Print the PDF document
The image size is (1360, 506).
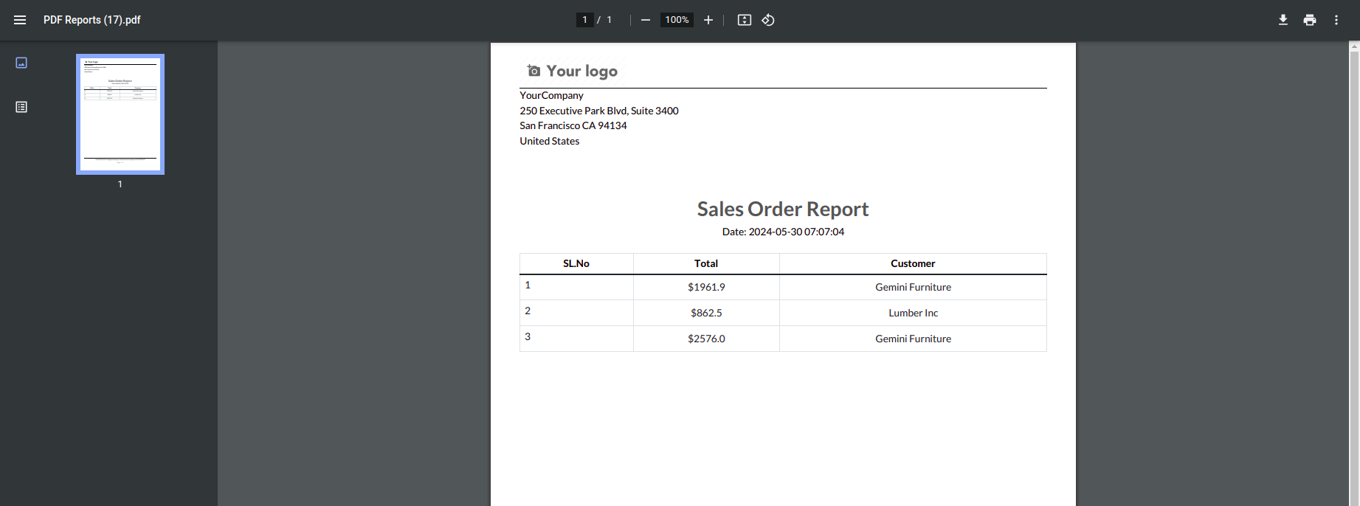(x=1310, y=20)
